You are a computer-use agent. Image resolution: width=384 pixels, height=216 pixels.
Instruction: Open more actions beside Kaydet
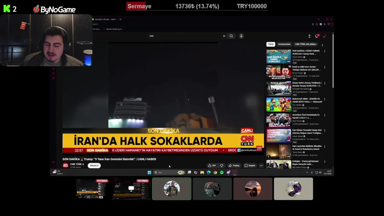pos(261,166)
